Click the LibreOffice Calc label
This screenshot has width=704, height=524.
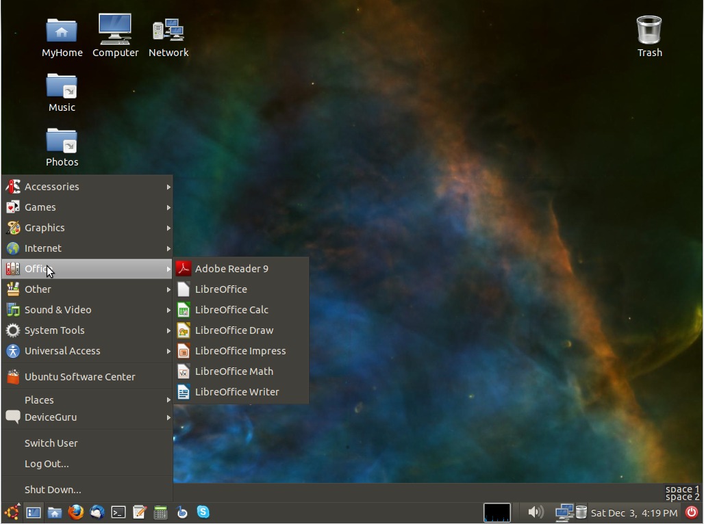[x=231, y=310]
